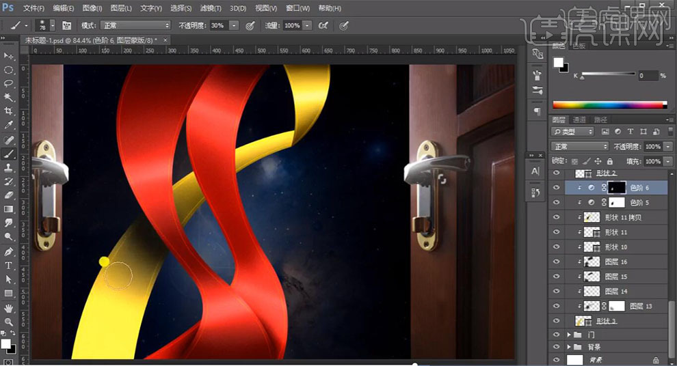Open the brush opacity 30% dropdown arrow
Image resolution: width=677 pixels, height=366 pixels.
click(234, 26)
